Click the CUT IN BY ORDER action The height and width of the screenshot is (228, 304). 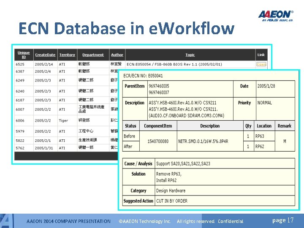coord(172,201)
